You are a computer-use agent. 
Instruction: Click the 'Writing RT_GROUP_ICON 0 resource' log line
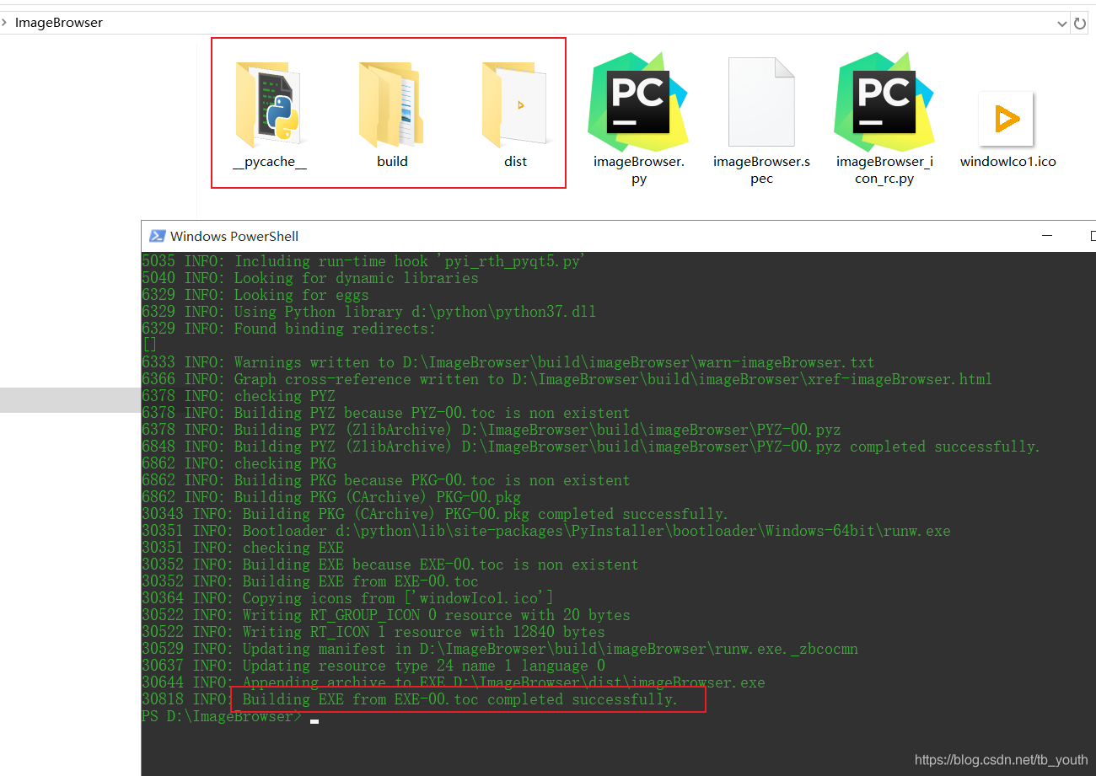386,615
